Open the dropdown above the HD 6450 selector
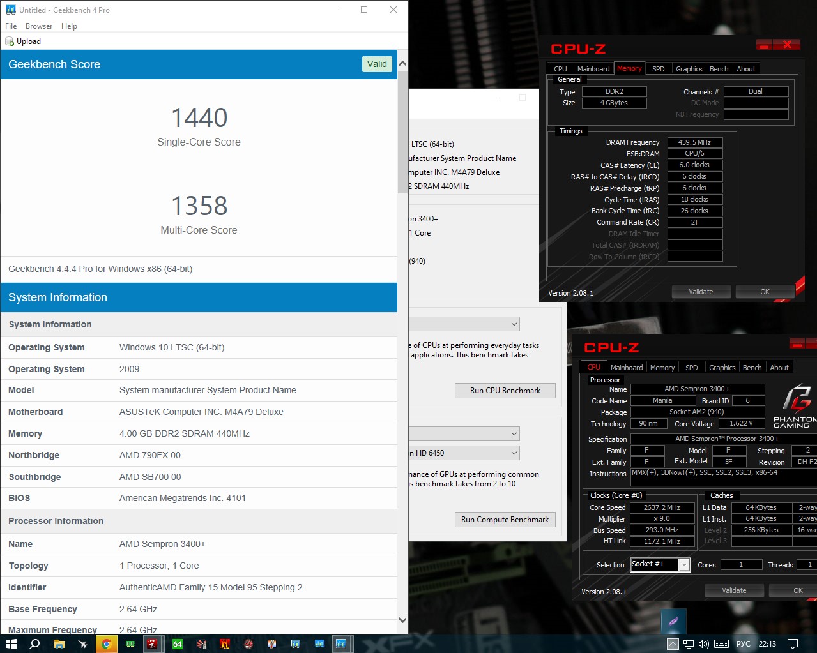This screenshot has height=653, width=817. tap(464, 434)
